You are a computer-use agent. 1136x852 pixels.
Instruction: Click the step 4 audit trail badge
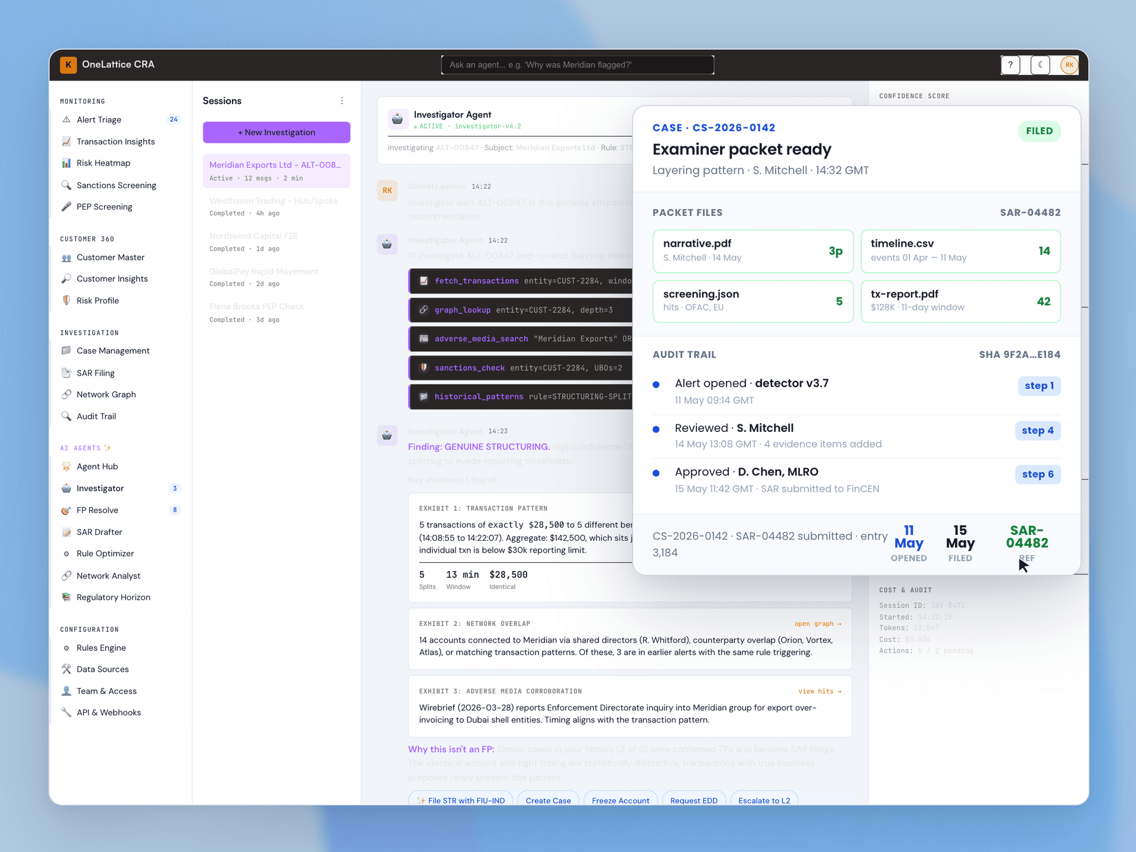[x=1038, y=431]
